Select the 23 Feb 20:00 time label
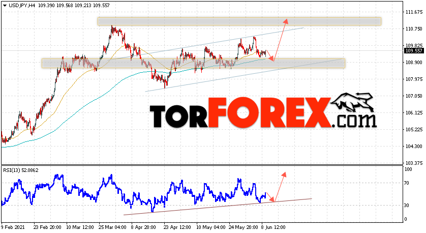426x233 pixels. 47,227
